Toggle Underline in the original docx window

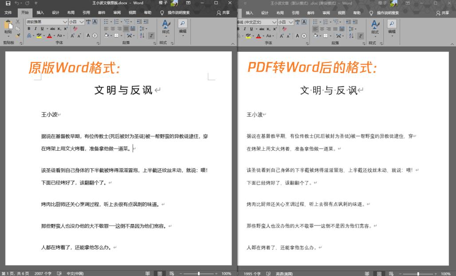(41, 28)
